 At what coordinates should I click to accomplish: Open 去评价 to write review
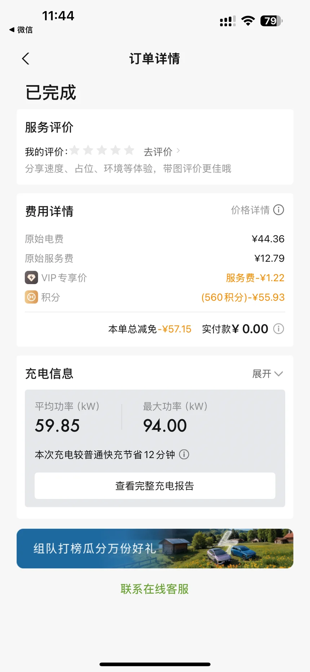[158, 152]
